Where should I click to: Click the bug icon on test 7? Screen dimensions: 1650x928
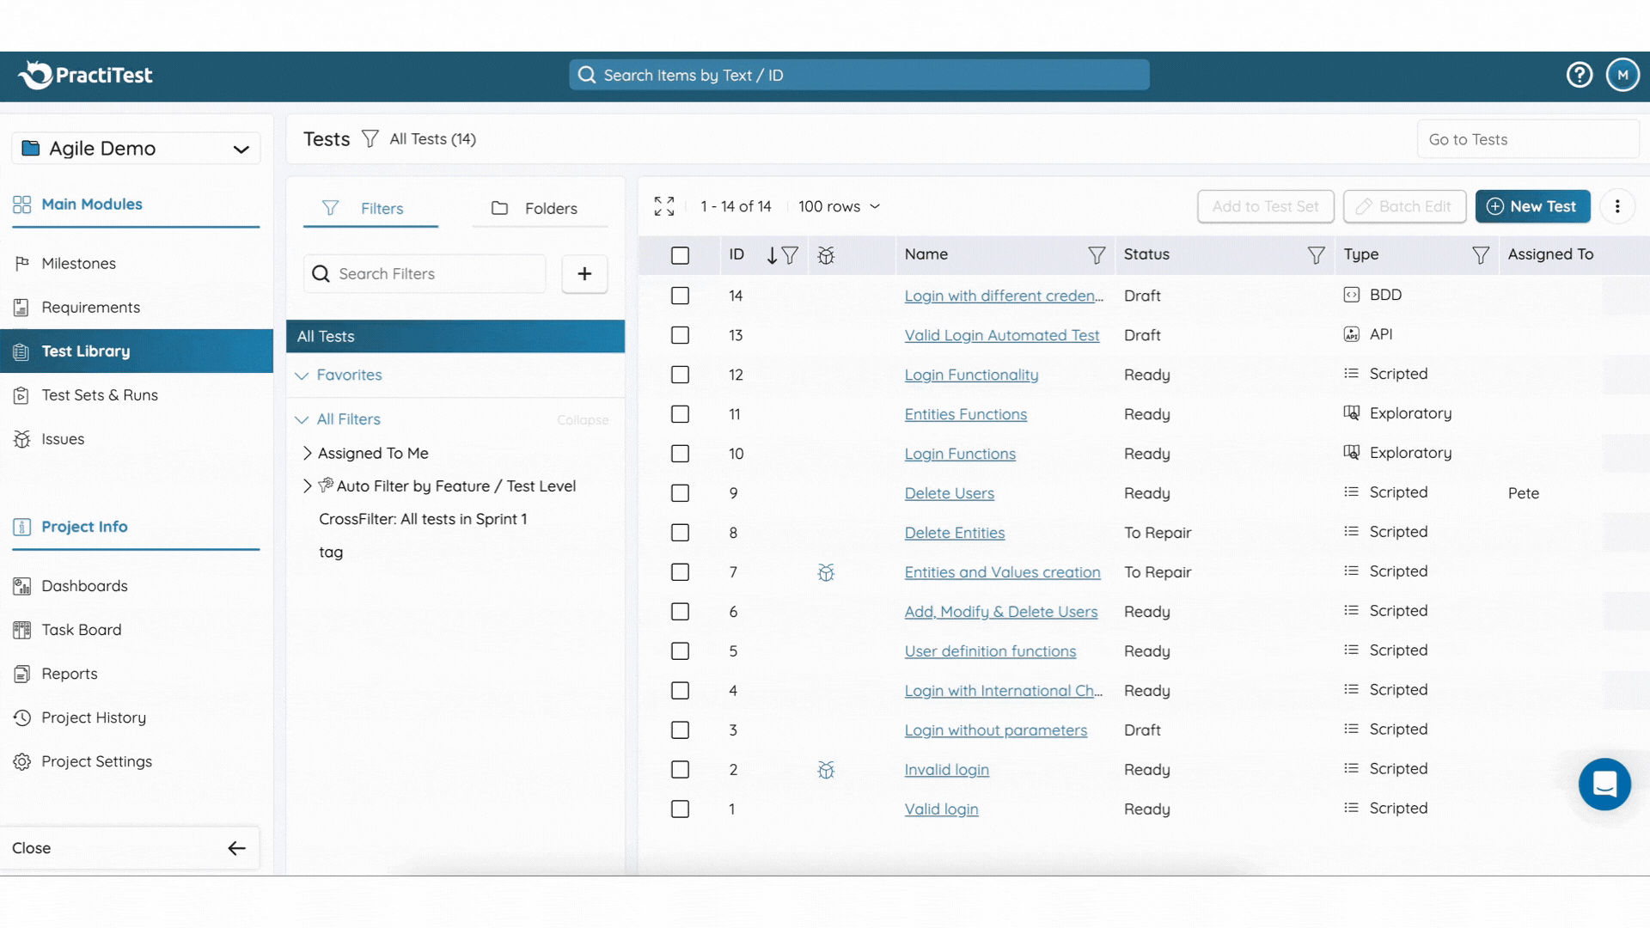(826, 572)
